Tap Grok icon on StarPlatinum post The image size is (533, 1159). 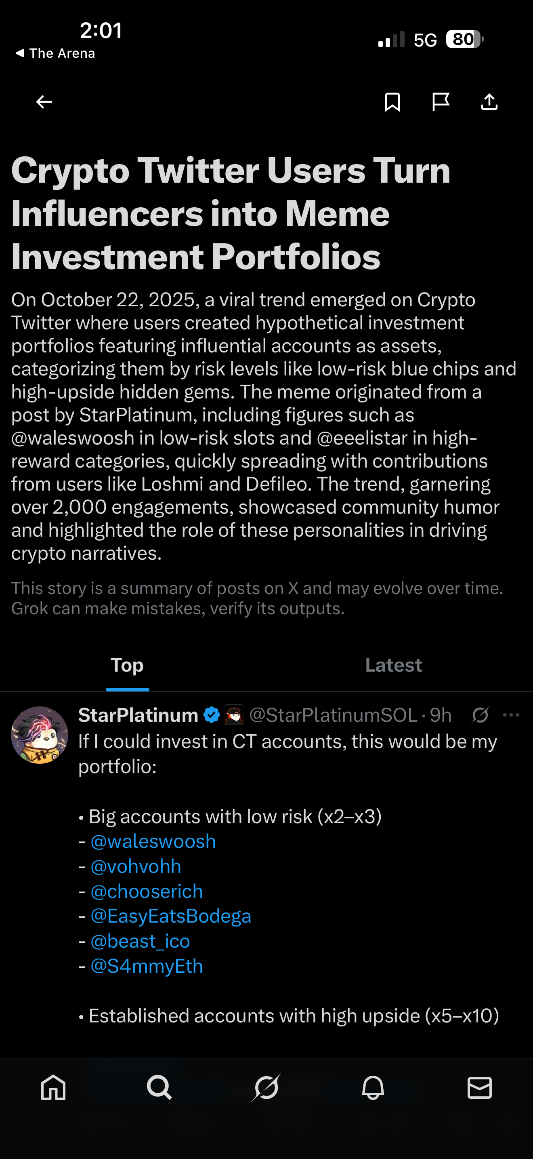(x=480, y=715)
